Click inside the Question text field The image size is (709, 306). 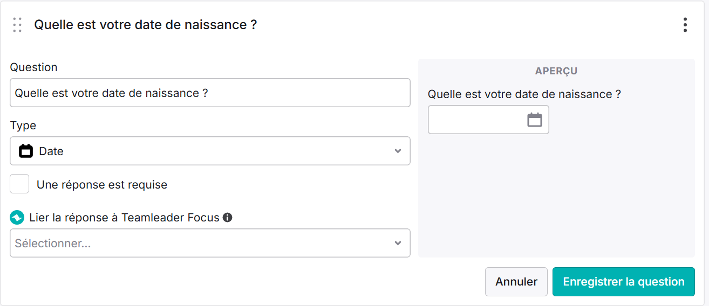point(210,93)
